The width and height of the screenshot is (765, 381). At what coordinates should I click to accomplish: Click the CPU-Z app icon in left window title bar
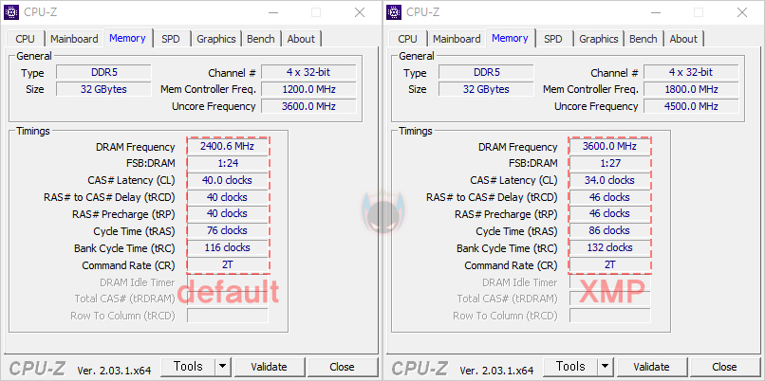pos(11,12)
